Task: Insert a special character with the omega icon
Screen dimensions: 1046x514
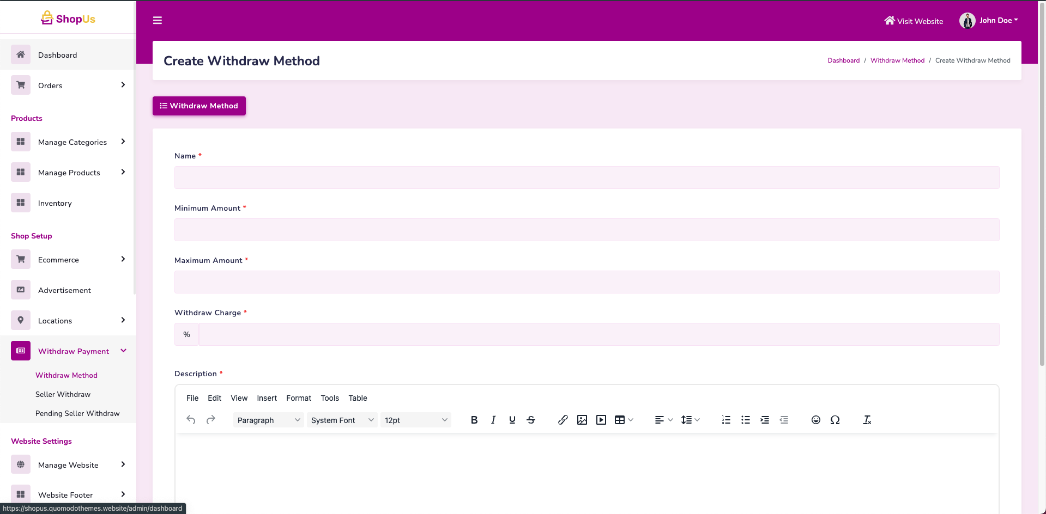Action: pos(835,420)
